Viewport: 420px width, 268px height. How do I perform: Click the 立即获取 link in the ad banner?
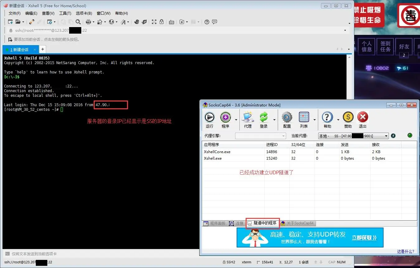coord(364,238)
